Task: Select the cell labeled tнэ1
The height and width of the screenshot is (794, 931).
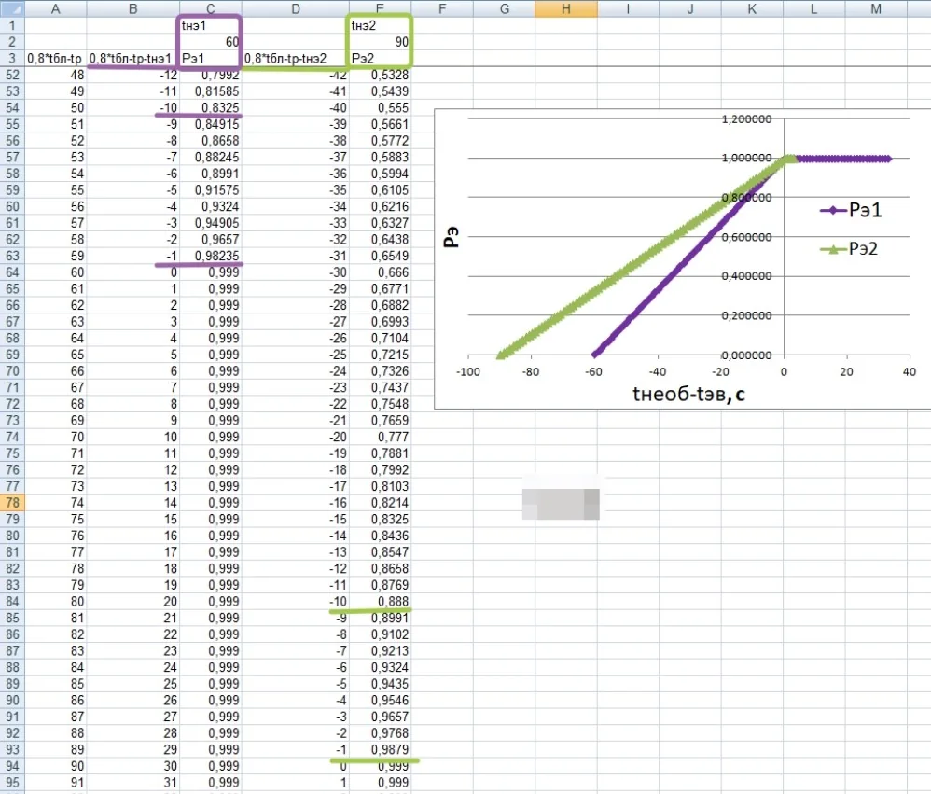Action: pyautogui.click(x=210, y=25)
